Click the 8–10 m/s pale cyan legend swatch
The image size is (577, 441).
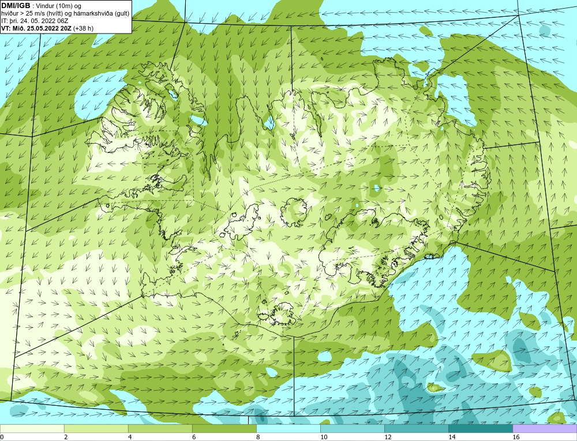point(288,429)
